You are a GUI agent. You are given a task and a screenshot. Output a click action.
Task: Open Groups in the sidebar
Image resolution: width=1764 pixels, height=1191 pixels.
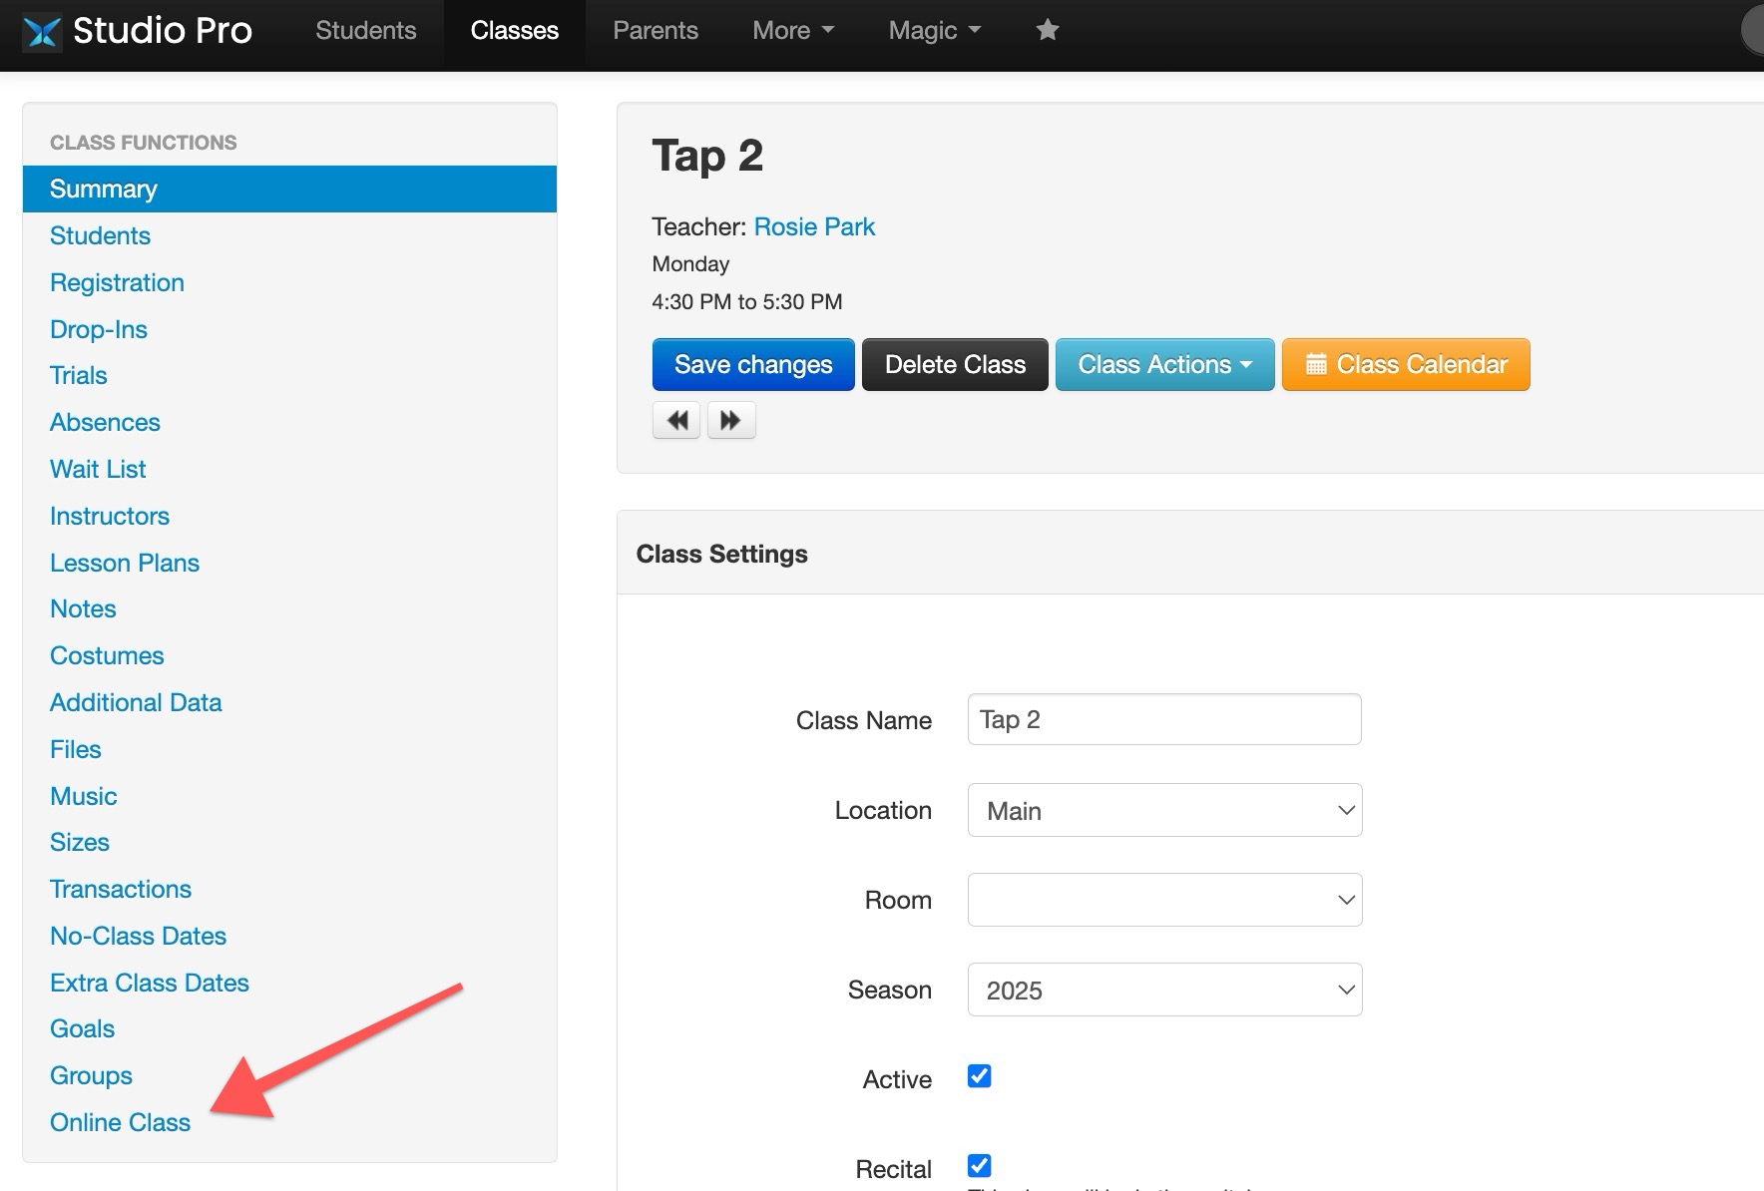point(91,1075)
